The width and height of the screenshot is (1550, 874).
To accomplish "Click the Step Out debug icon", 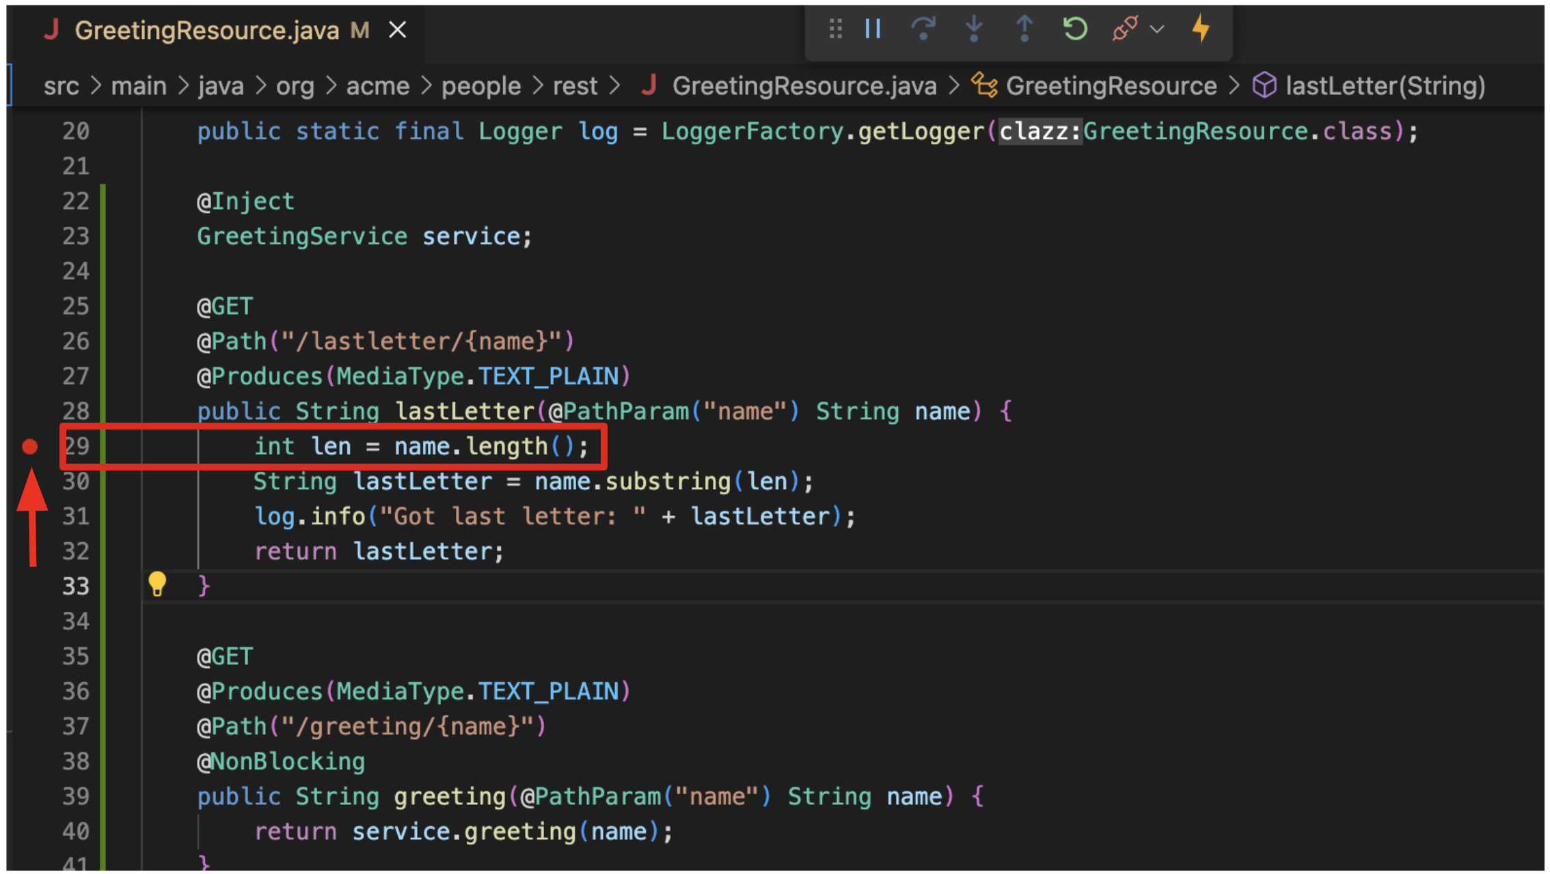I will (1024, 29).
